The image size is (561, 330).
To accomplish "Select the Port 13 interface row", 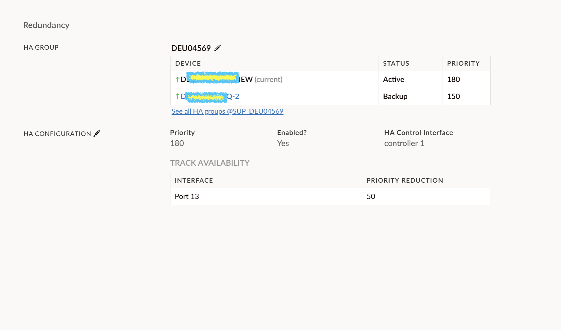I will tap(187, 197).
